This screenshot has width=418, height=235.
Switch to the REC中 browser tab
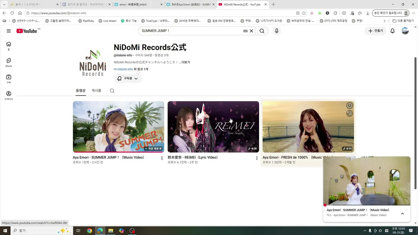[34, 5]
